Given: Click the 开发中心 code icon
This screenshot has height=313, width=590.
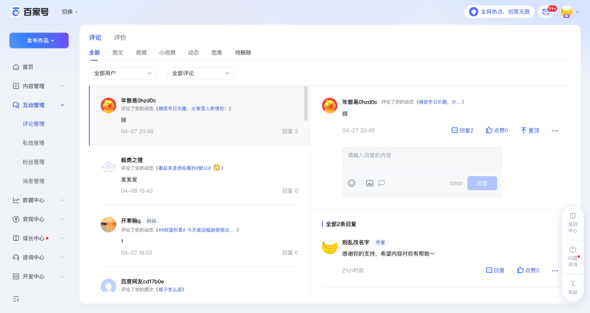Looking at the screenshot, I should [16, 277].
